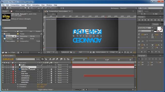Create new folder in Project panel
Image resolution: width=165 pixels, height=92 pixels.
6,52
